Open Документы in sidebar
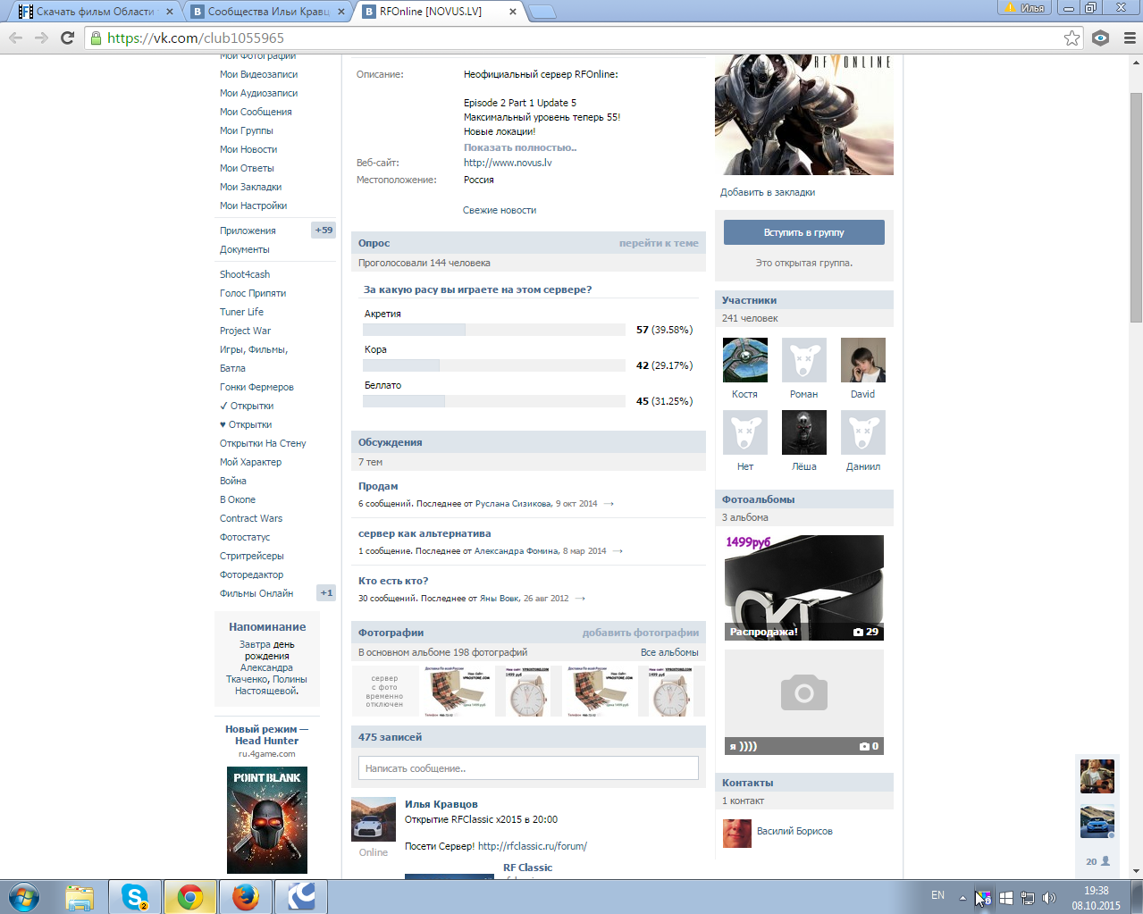 245,249
